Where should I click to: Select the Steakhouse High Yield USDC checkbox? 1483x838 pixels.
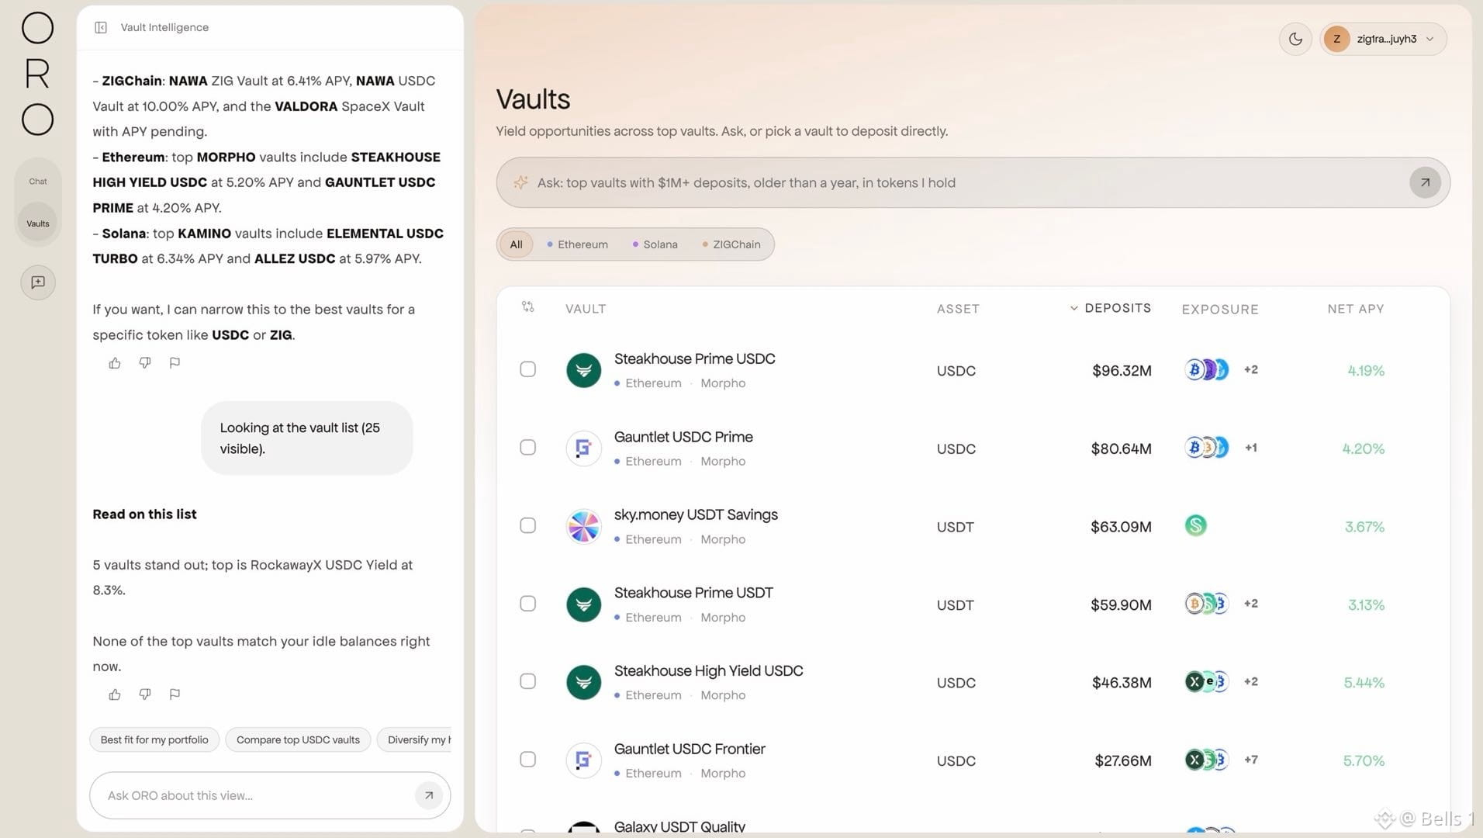click(527, 681)
